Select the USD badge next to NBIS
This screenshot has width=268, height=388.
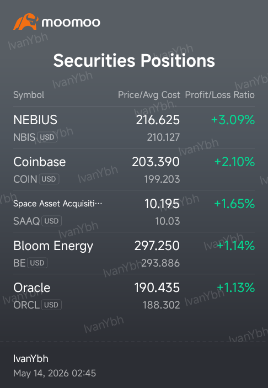coord(47,137)
